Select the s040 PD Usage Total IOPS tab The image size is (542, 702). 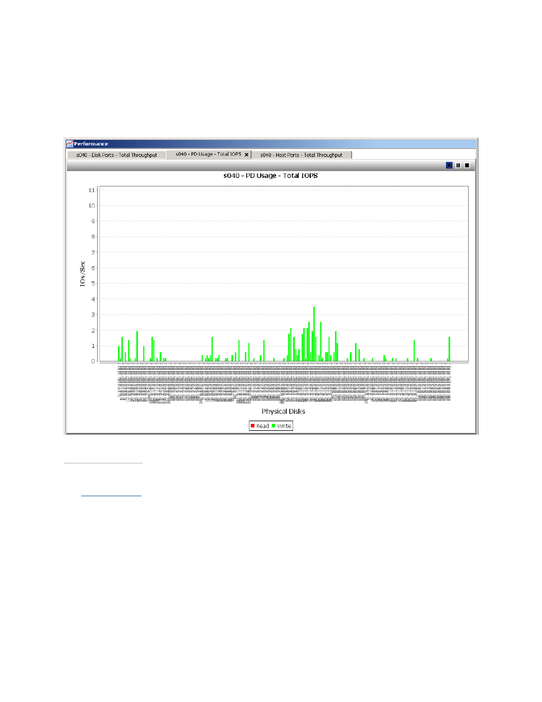[209, 154]
